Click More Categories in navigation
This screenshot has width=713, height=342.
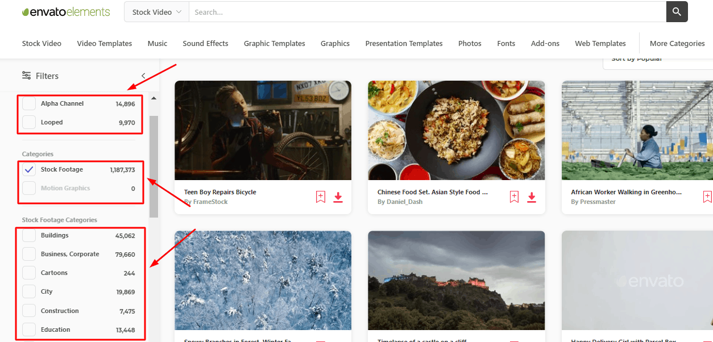[677, 44]
